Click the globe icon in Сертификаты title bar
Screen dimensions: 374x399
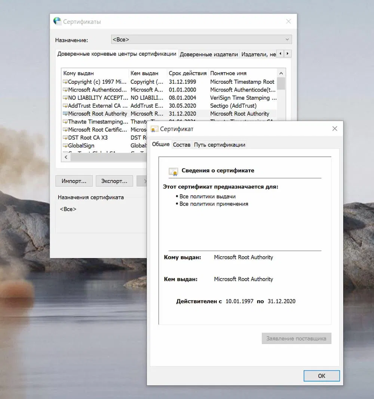(x=58, y=21)
